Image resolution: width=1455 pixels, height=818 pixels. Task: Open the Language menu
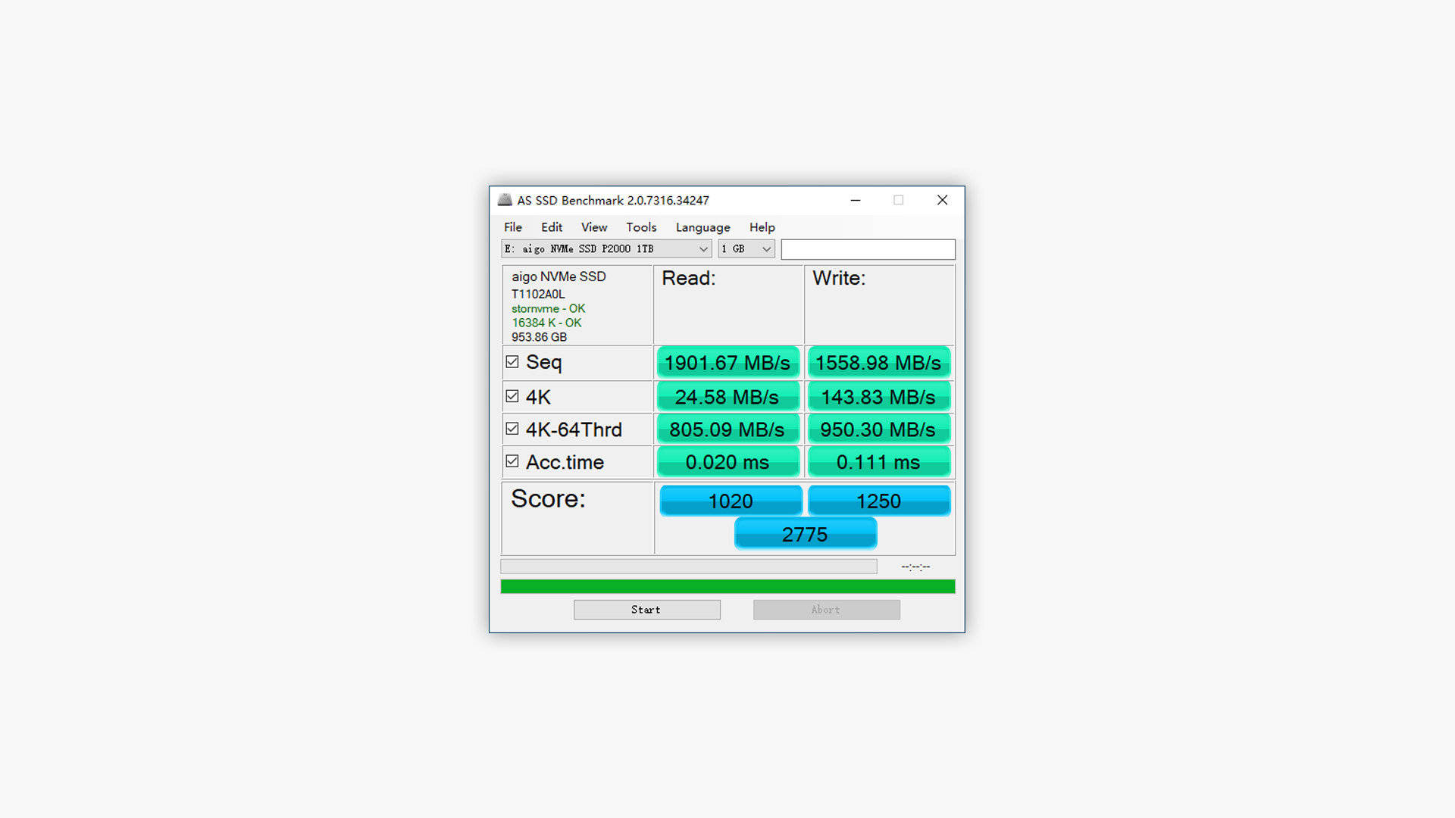coord(702,227)
